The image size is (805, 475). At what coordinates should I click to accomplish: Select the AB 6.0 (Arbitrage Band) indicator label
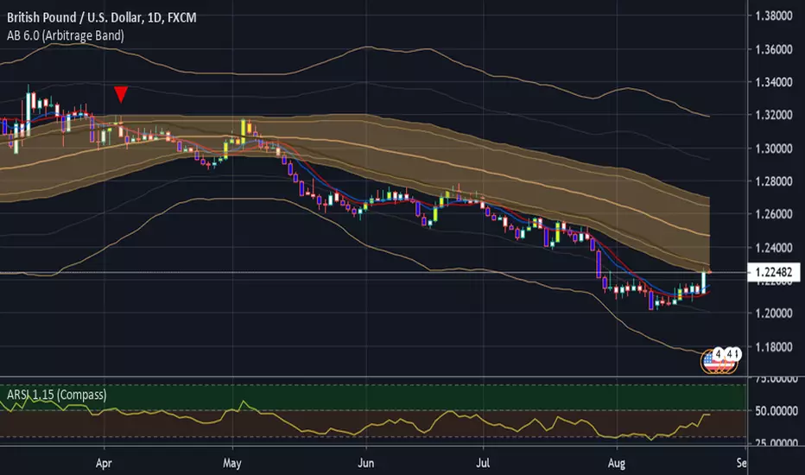coord(65,35)
